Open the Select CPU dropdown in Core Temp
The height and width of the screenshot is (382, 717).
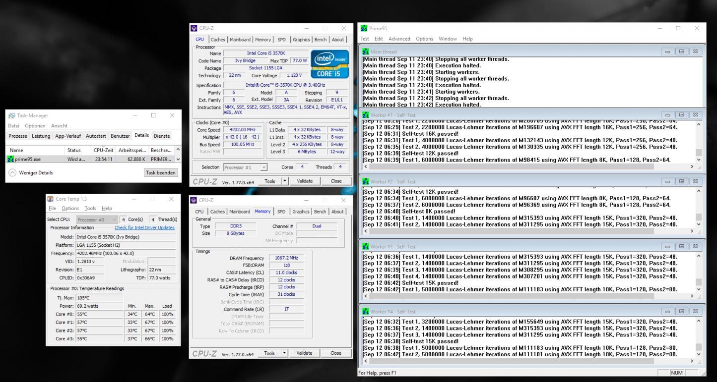(x=115, y=219)
